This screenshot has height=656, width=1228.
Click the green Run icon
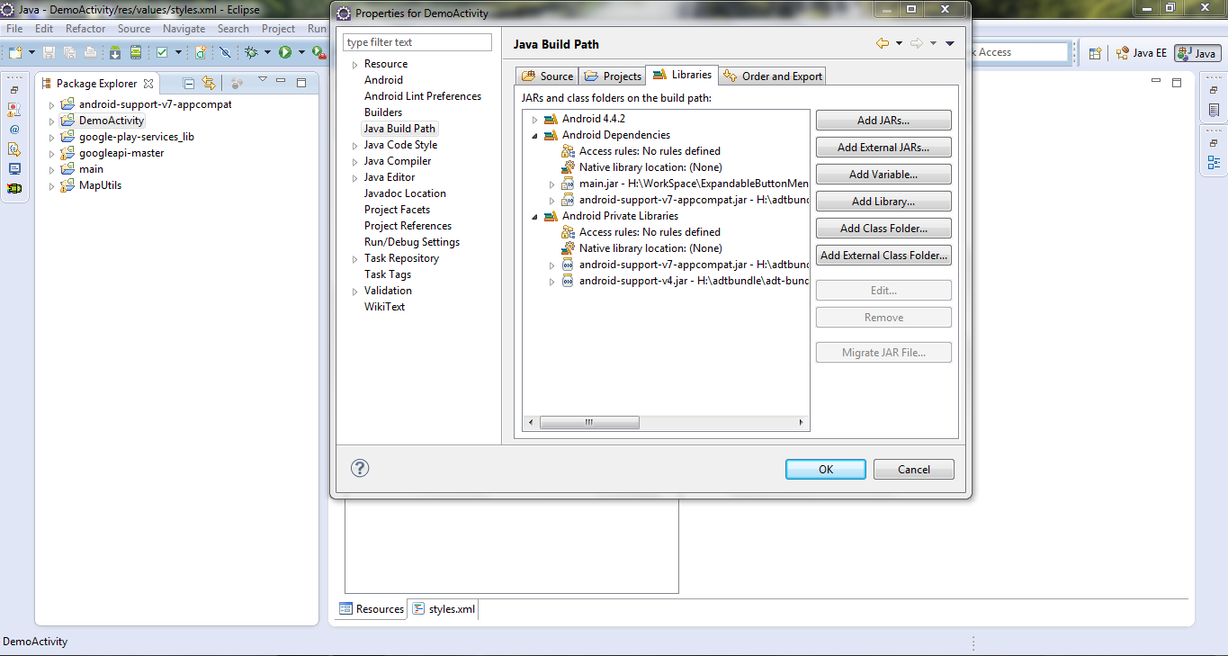[x=285, y=52]
